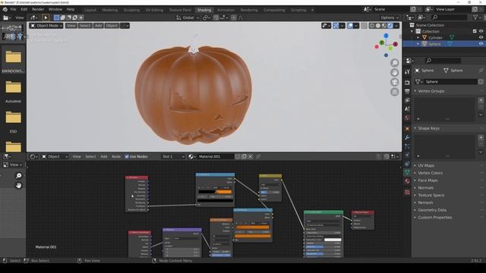Click the orange color ramp in top node
The width and height of the screenshot is (486, 273).
click(215, 192)
